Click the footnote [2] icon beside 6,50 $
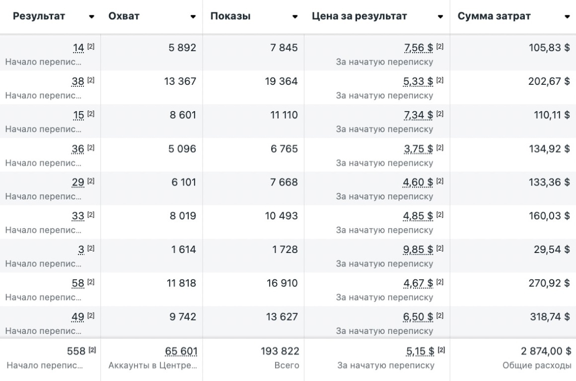 point(440,316)
